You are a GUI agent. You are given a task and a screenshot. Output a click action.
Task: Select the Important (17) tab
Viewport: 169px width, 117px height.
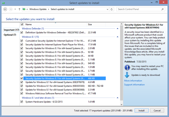point(12,30)
